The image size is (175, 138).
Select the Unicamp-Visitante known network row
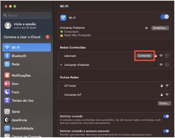114,65
